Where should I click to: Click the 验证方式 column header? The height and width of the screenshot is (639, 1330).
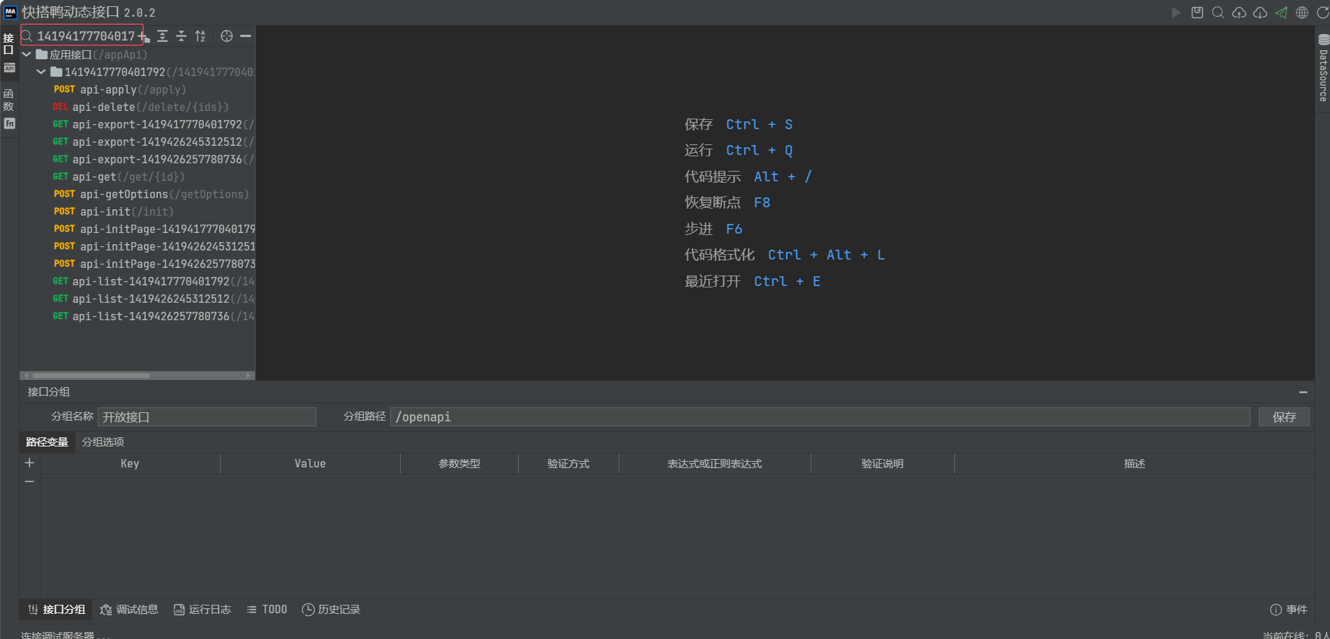[568, 464]
